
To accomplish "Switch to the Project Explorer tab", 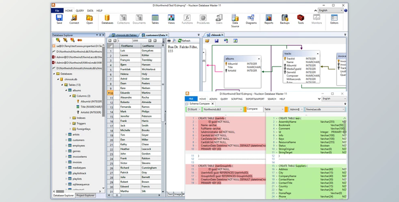I will click(x=85, y=196).
